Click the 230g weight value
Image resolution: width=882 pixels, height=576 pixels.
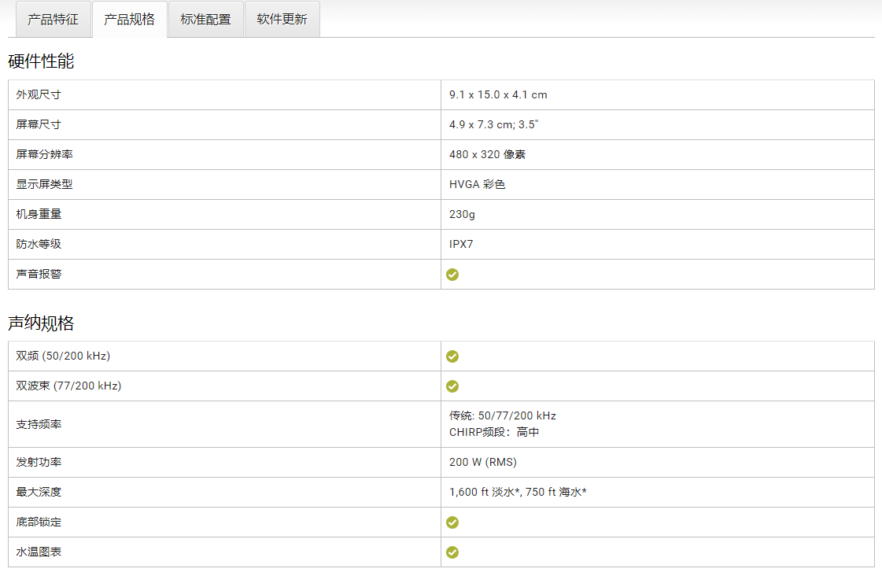point(462,215)
